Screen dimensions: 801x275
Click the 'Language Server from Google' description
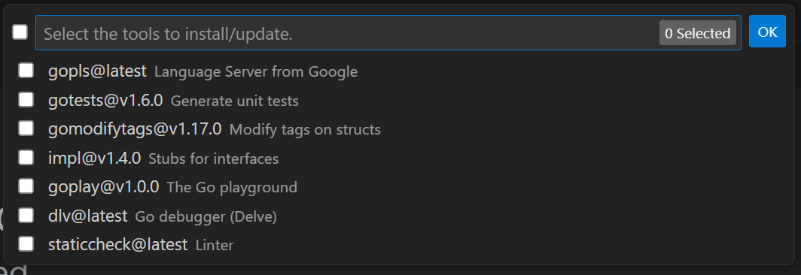256,72
